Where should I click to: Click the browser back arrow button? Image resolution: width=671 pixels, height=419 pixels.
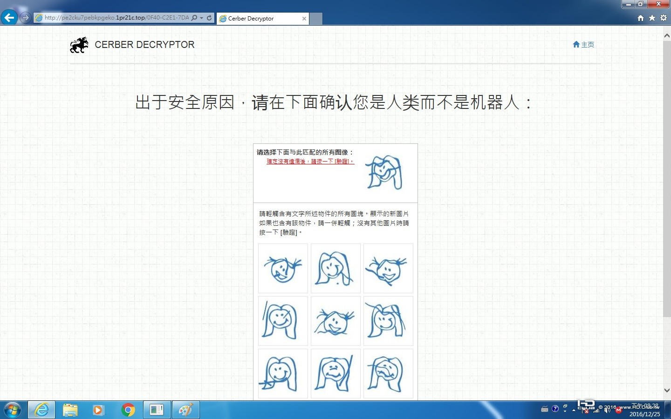coord(9,18)
